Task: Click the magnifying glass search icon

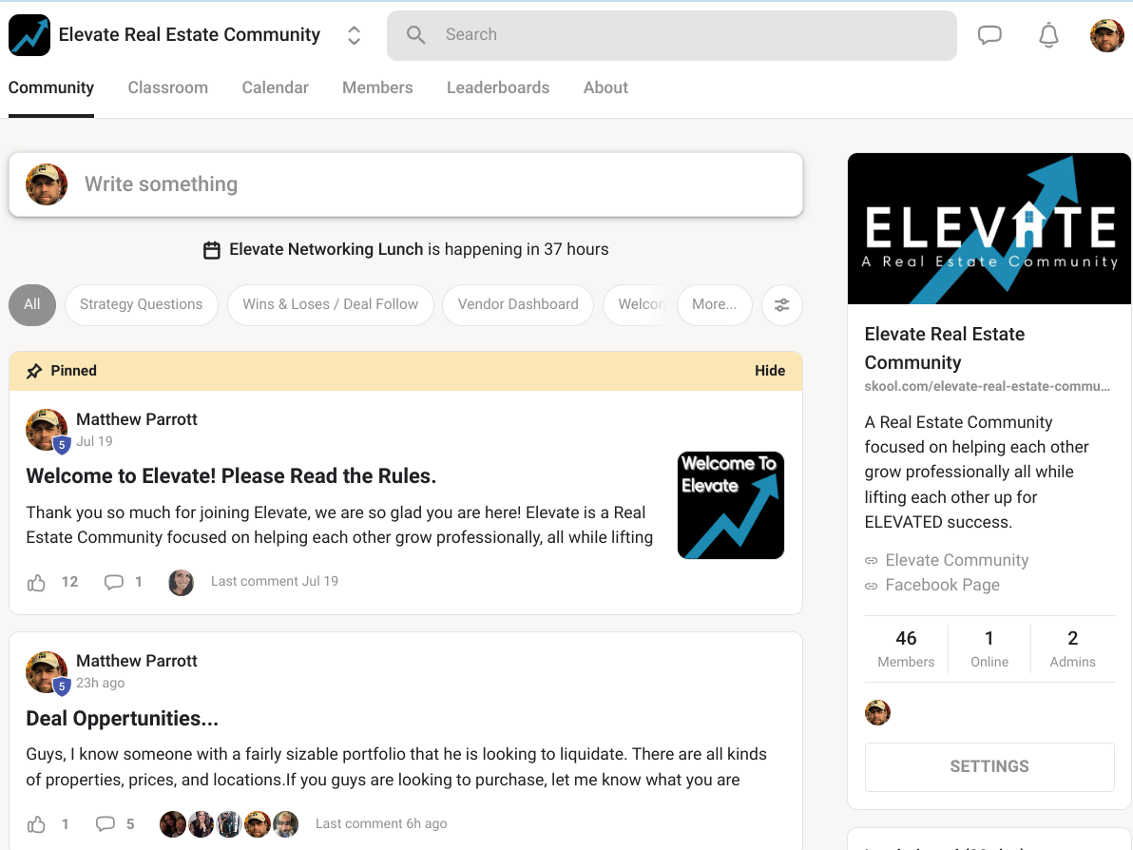Action: tap(415, 34)
